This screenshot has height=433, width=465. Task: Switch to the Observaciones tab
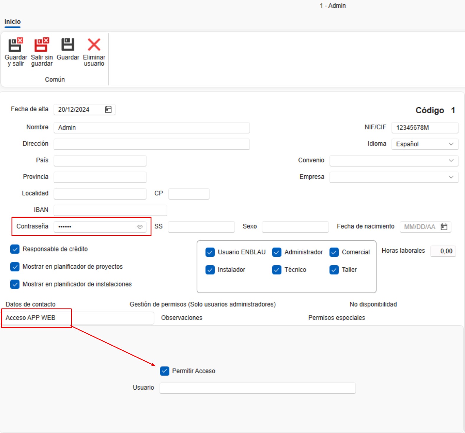click(x=182, y=318)
